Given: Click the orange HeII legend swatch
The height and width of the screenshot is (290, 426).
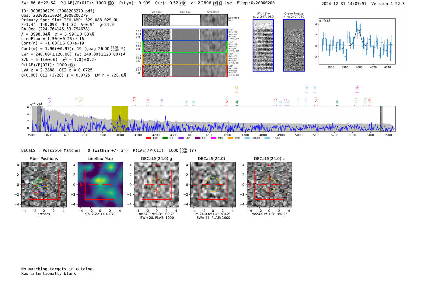Looking at the screenshot, I should pos(230,138).
